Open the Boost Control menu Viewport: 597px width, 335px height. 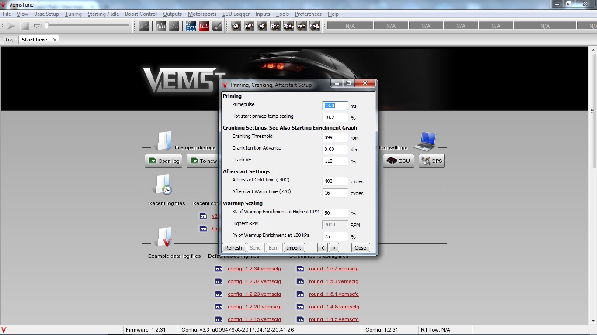pyautogui.click(x=141, y=14)
